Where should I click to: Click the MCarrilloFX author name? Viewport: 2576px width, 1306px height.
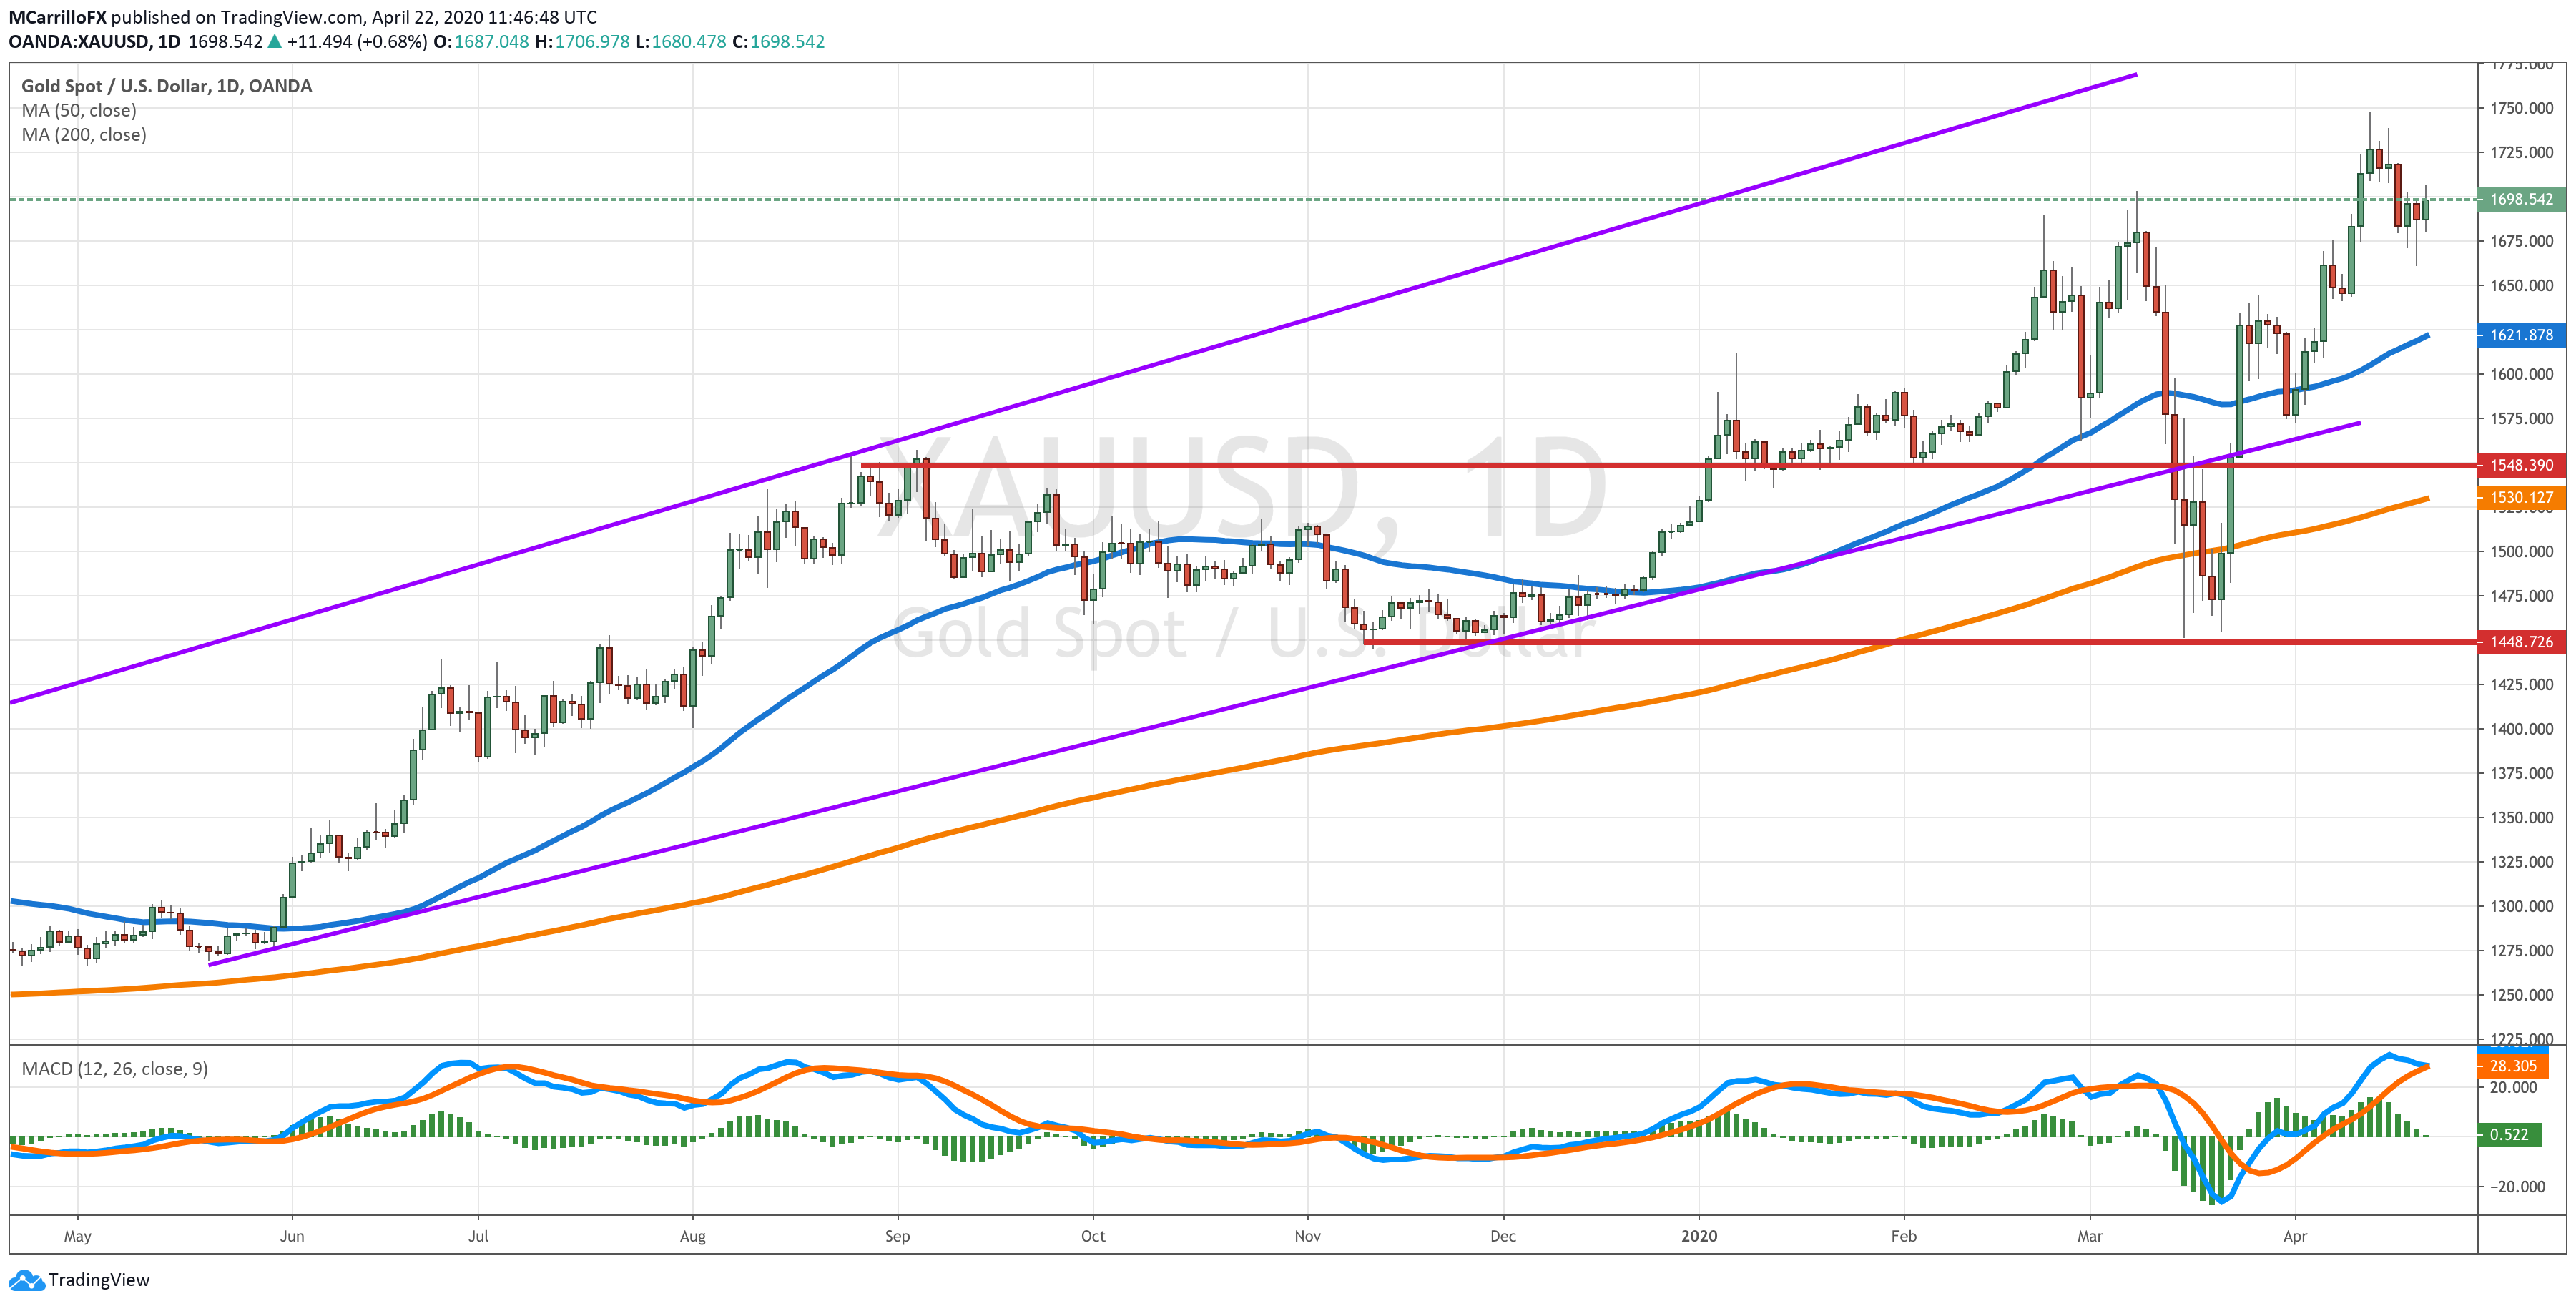(57, 17)
